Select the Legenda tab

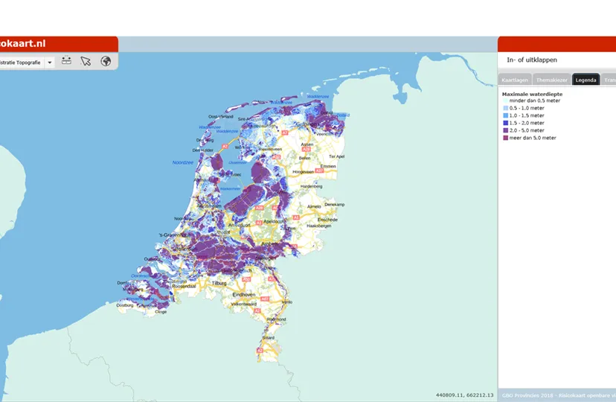click(585, 80)
